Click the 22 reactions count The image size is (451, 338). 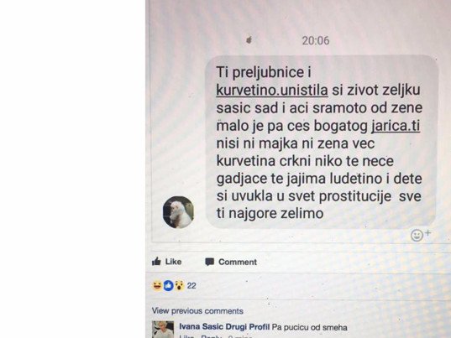click(x=191, y=286)
